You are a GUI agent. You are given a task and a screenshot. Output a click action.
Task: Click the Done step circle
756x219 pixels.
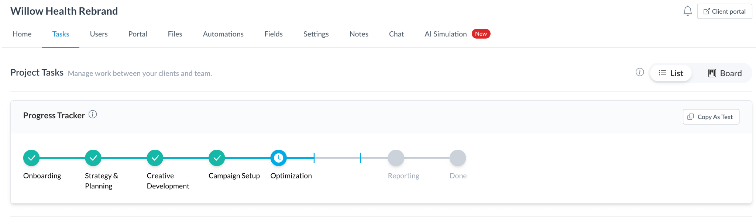tap(458, 158)
